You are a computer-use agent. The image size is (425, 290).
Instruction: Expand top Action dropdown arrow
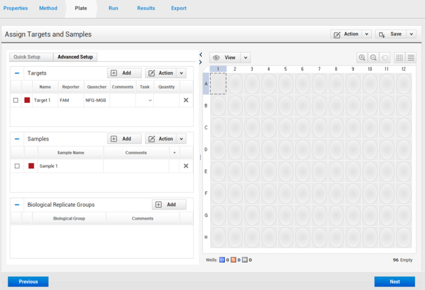click(x=367, y=34)
